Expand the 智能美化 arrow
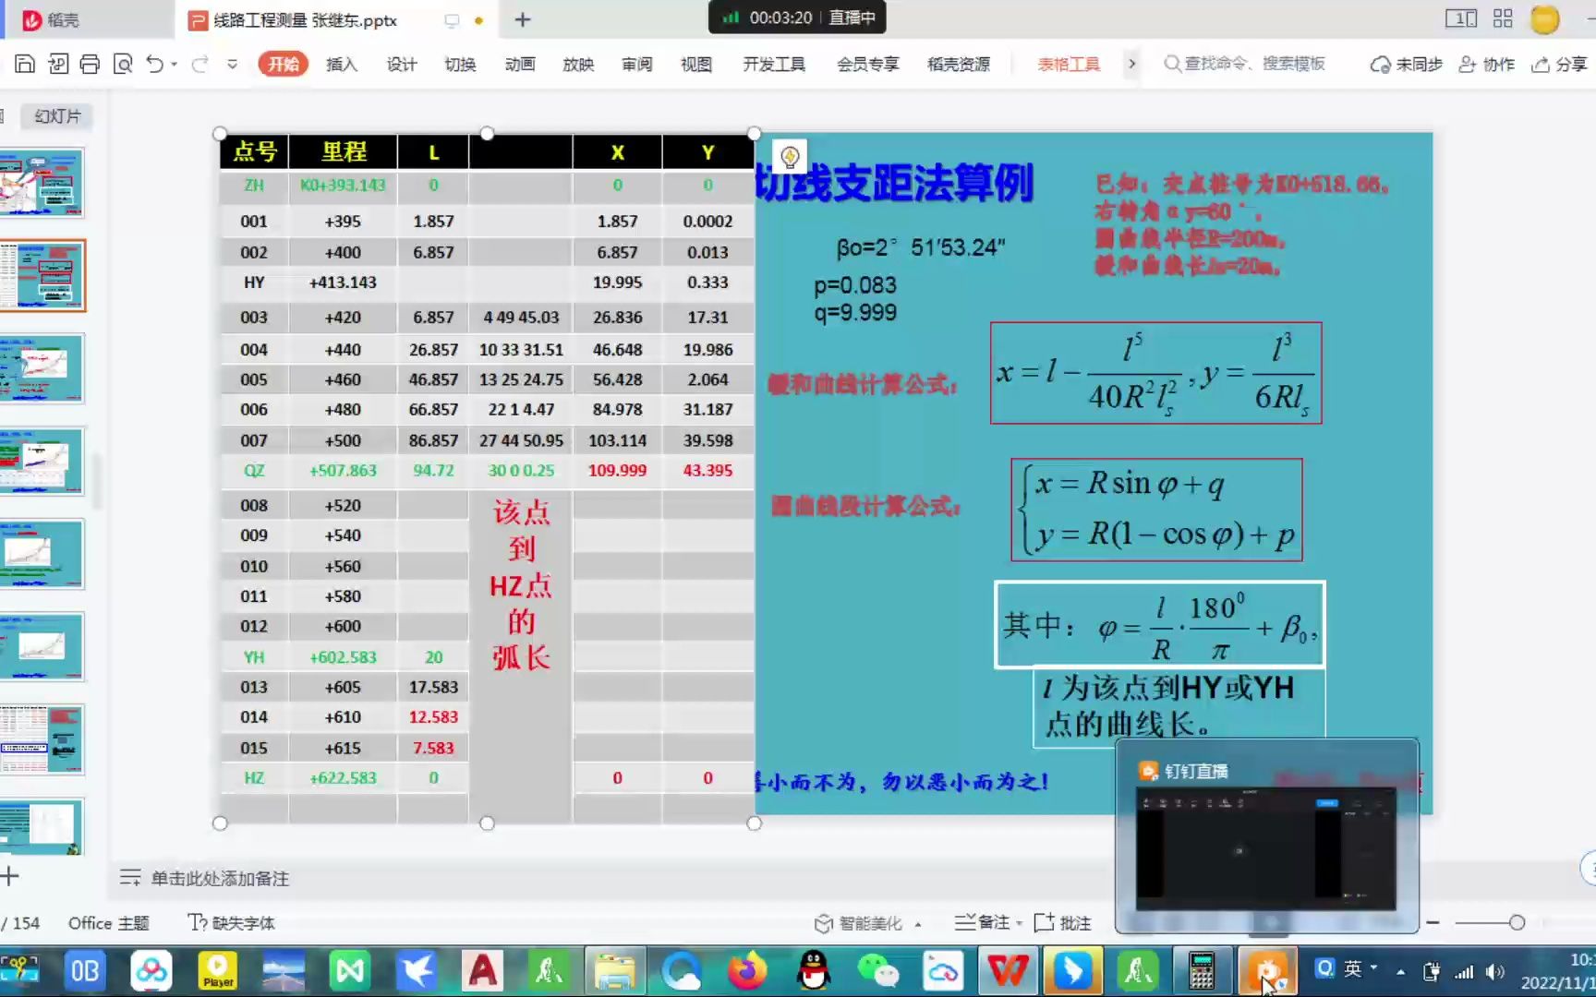Viewport: 1596px width, 997px height. 918,924
